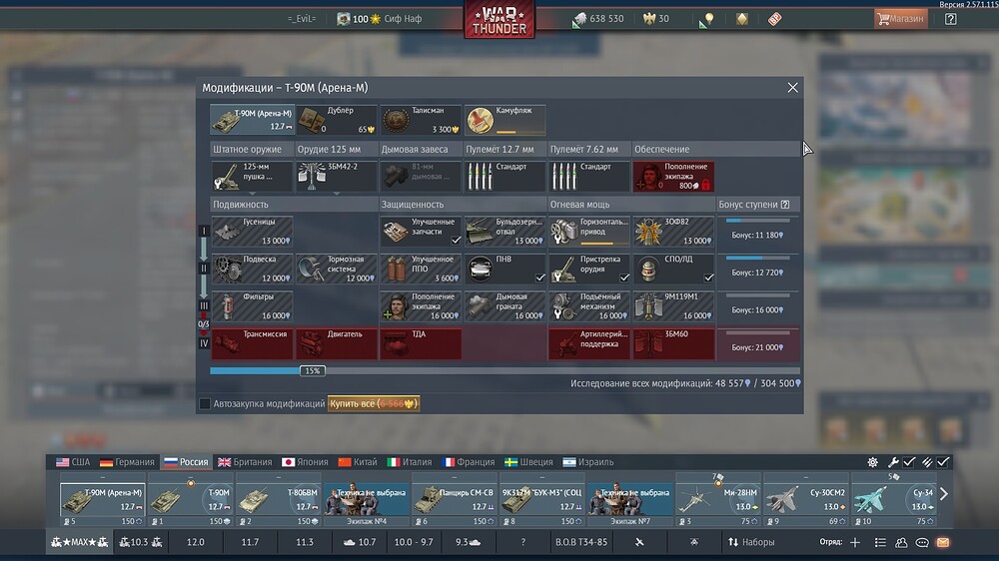Toggle the СПО/ЛД checkmark
Viewport: 999px width, 561px height.
708,278
